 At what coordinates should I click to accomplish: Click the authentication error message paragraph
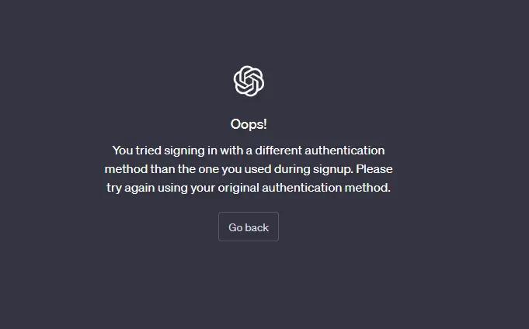(249, 169)
